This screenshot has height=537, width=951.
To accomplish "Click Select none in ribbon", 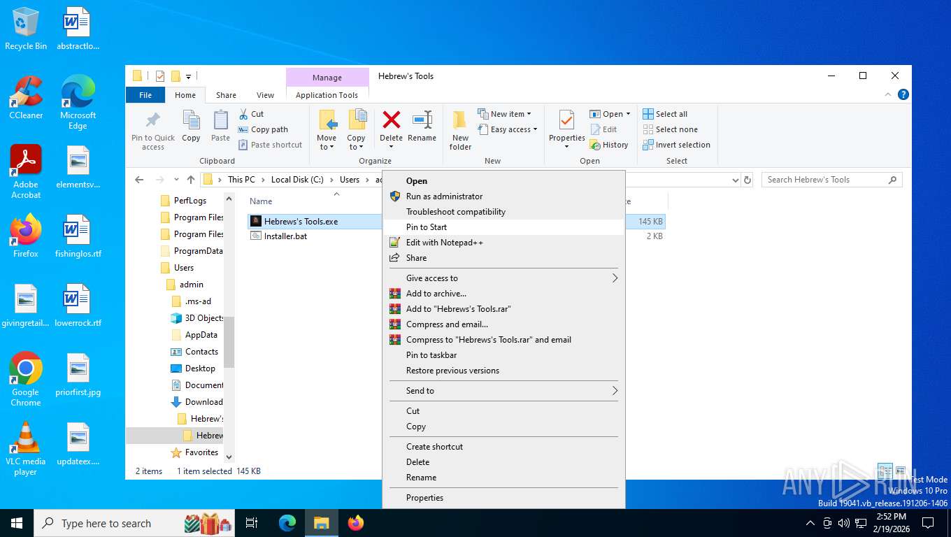I will point(670,129).
